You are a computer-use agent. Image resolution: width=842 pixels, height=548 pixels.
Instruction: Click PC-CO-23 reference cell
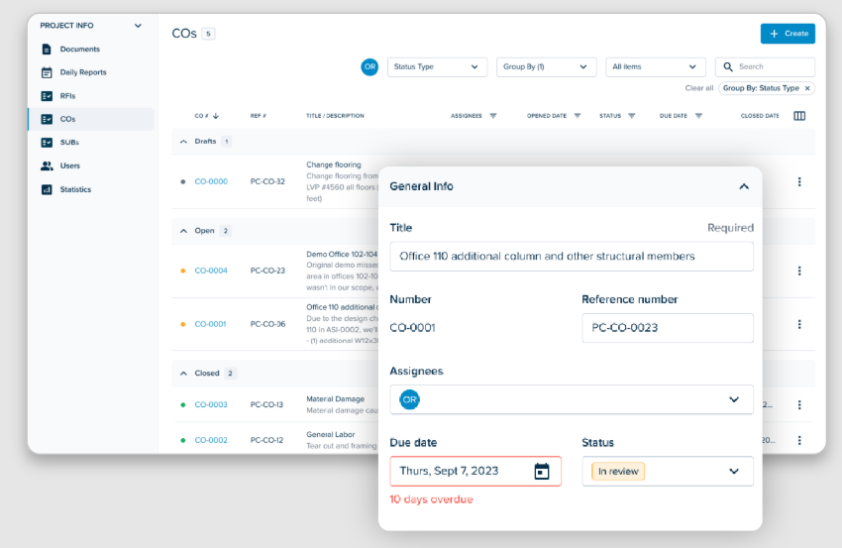[267, 271]
